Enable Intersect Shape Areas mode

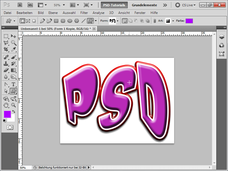(x=142, y=21)
